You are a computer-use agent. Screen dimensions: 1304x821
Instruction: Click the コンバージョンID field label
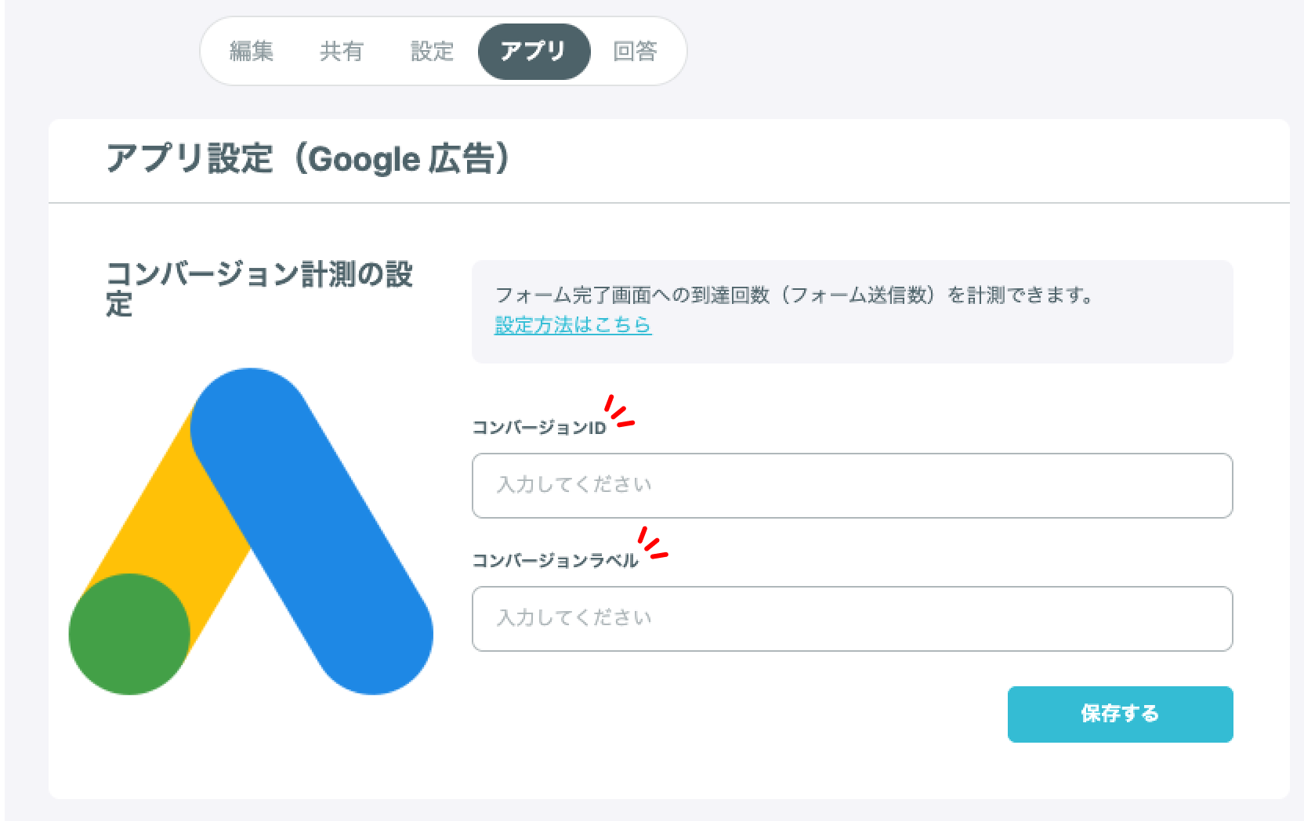[x=539, y=428]
